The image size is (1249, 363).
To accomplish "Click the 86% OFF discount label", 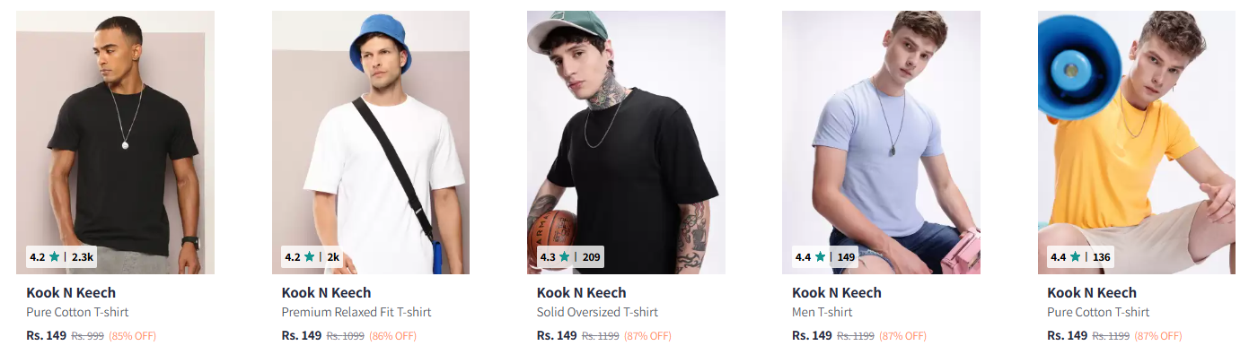I will pos(391,336).
